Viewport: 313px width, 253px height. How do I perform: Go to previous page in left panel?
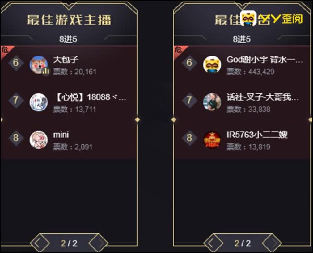point(40,243)
